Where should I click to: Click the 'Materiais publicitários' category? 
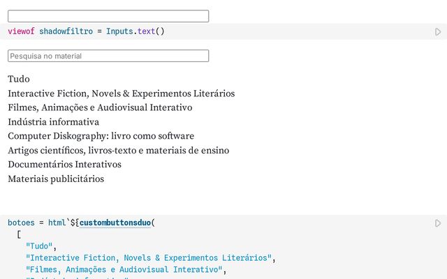coord(56,179)
